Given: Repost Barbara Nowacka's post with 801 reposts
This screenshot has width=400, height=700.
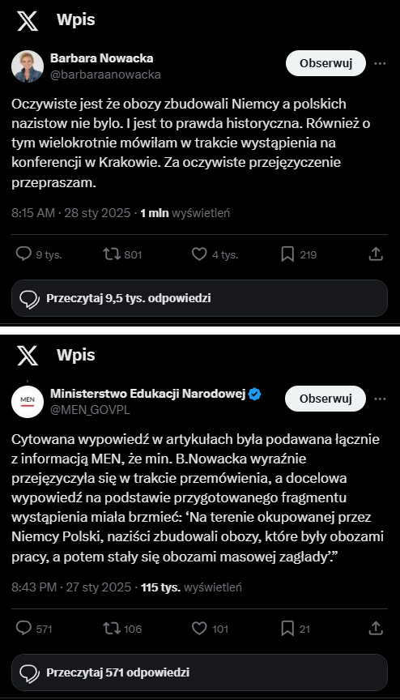Looking at the screenshot, I should coord(112,254).
